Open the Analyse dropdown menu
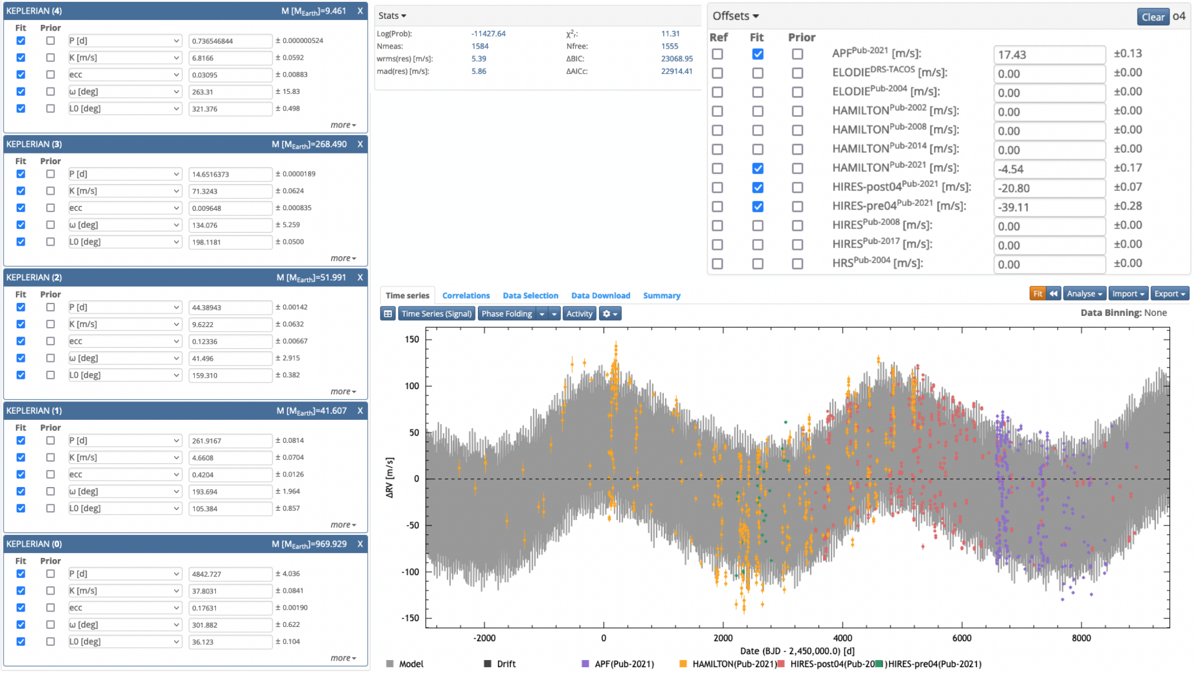Screen dimensions: 1196x673 click(1084, 294)
